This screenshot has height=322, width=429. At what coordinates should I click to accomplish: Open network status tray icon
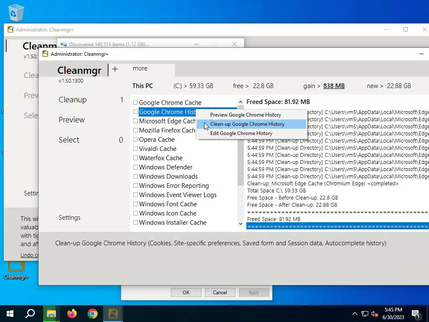(x=365, y=314)
